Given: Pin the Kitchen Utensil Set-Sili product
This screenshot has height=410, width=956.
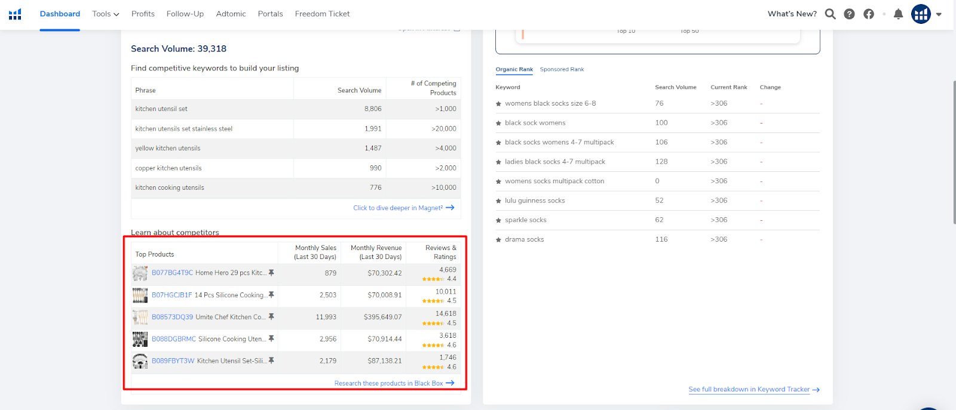Looking at the screenshot, I should click(271, 361).
